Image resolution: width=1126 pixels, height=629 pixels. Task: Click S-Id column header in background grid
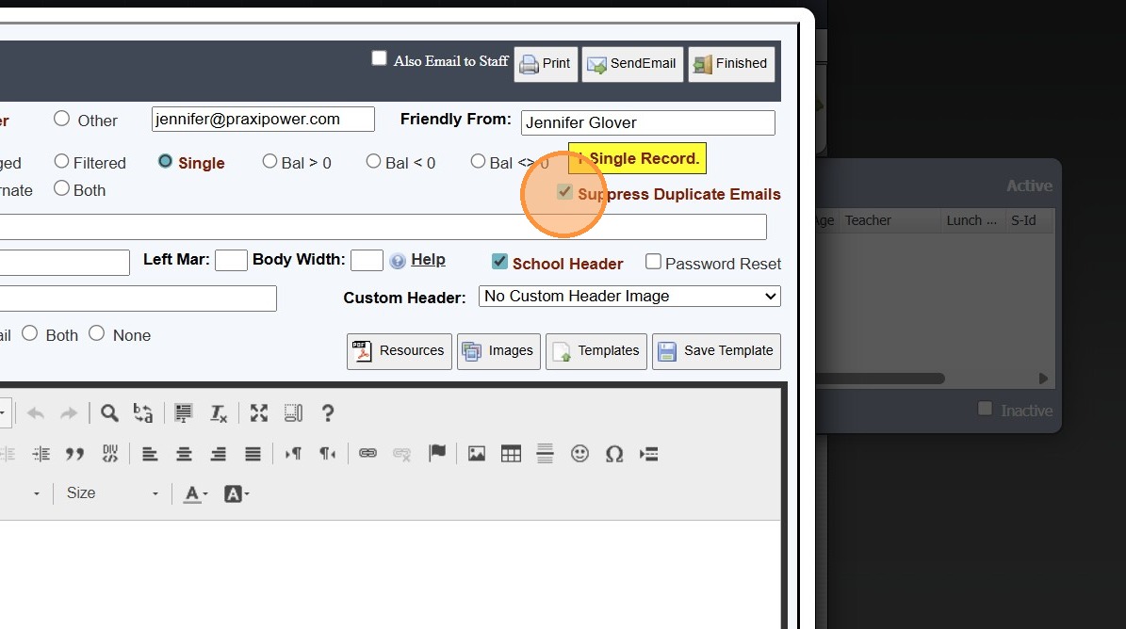pyautogui.click(x=1029, y=220)
